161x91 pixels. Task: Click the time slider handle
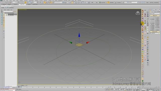(22, 85)
